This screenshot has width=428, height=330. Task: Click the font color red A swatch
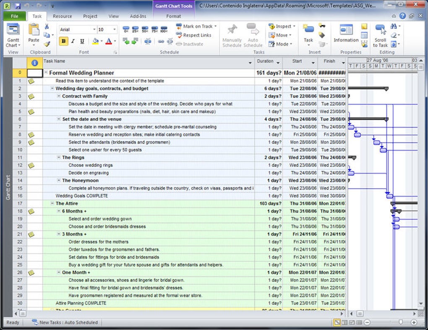coord(109,41)
